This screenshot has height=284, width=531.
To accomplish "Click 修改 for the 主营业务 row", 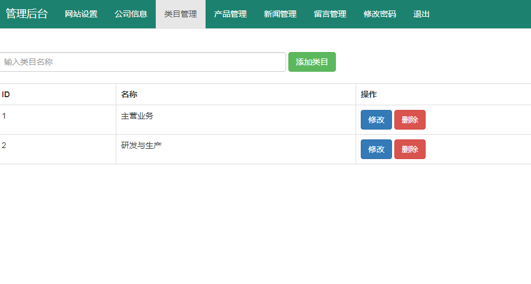I will [x=376, y=120].
